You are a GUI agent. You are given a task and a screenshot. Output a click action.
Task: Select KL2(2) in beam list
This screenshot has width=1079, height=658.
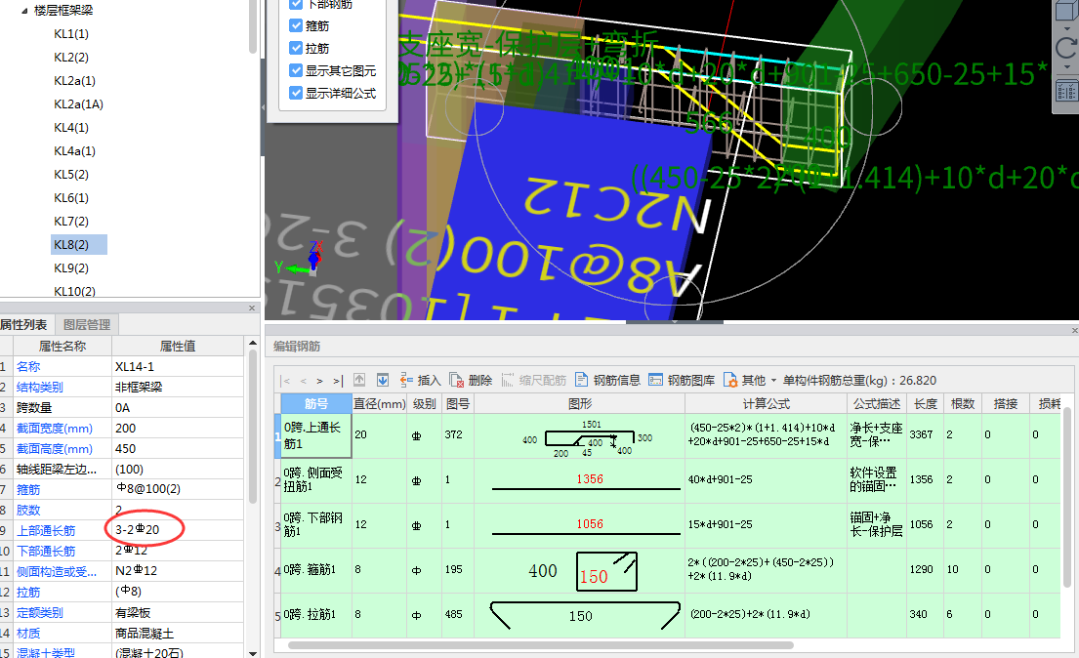[x=71, y=58]
